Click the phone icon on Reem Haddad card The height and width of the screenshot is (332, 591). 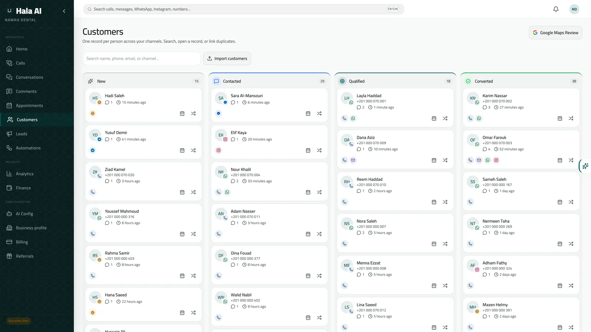pos(344,202)
